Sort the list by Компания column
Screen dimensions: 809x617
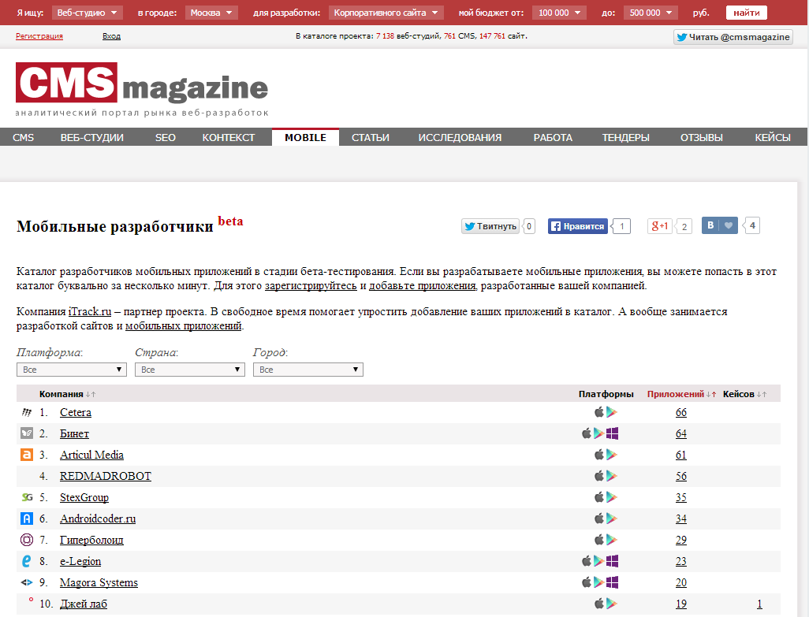[62, 394]
